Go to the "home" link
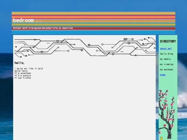The width and height of the screenshot is (187, 140). (x=163, y=75)
